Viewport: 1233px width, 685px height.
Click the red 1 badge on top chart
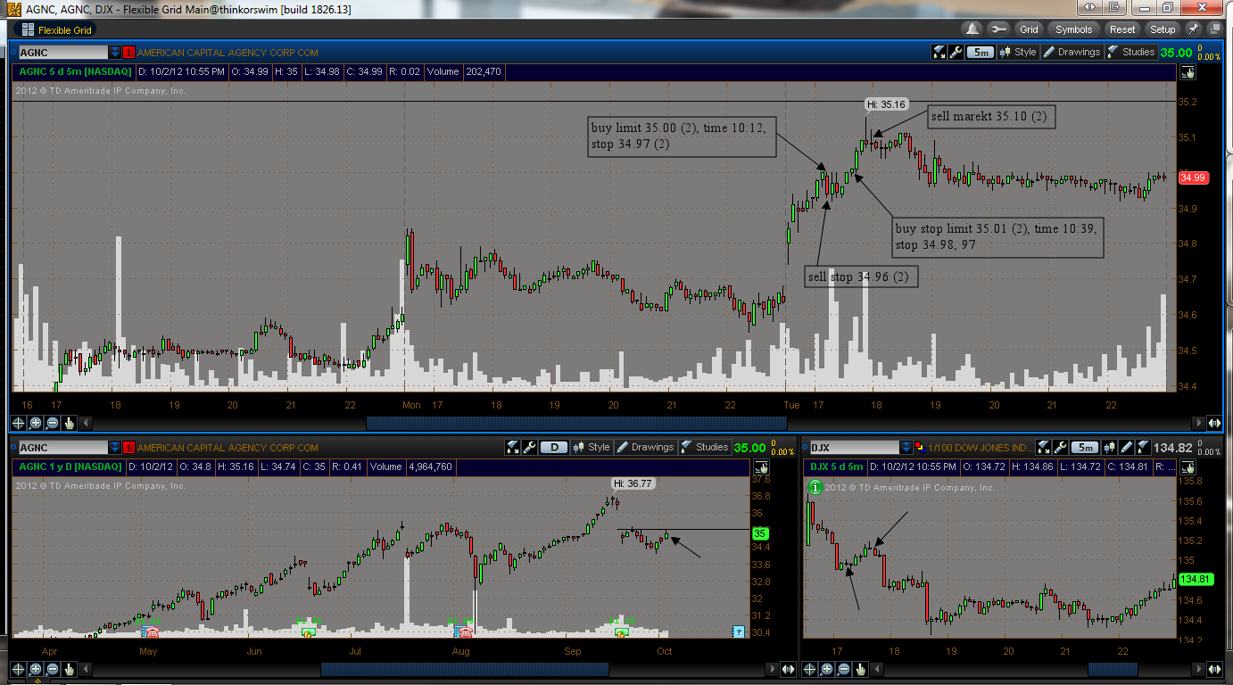(x=128, y=53)
